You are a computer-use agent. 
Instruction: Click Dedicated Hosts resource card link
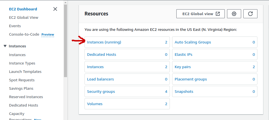tap(102, 55)
